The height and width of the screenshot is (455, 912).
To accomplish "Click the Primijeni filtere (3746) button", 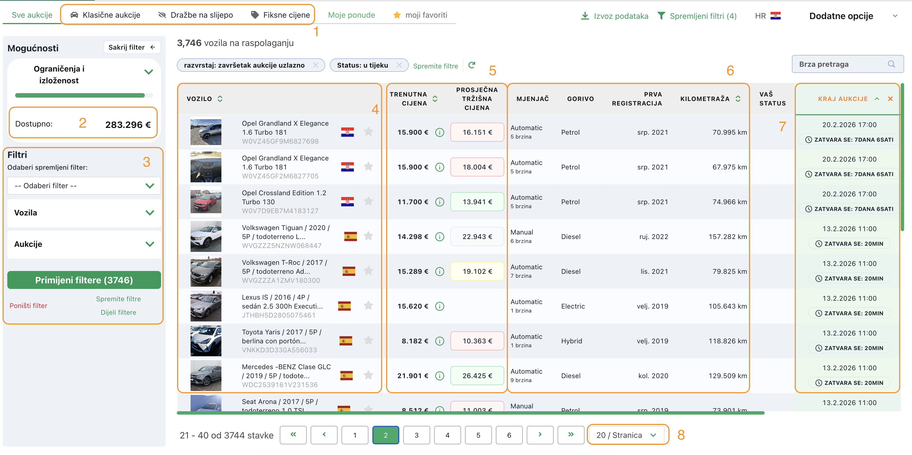I will [84, 280].
